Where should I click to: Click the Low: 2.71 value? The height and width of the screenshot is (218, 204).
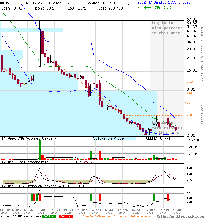tap(77, 8)
